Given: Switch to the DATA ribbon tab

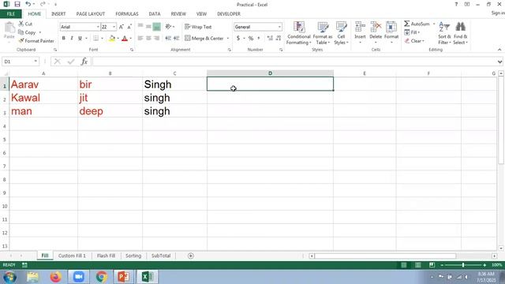Looking at the screenshot, I should coord(155,14).
